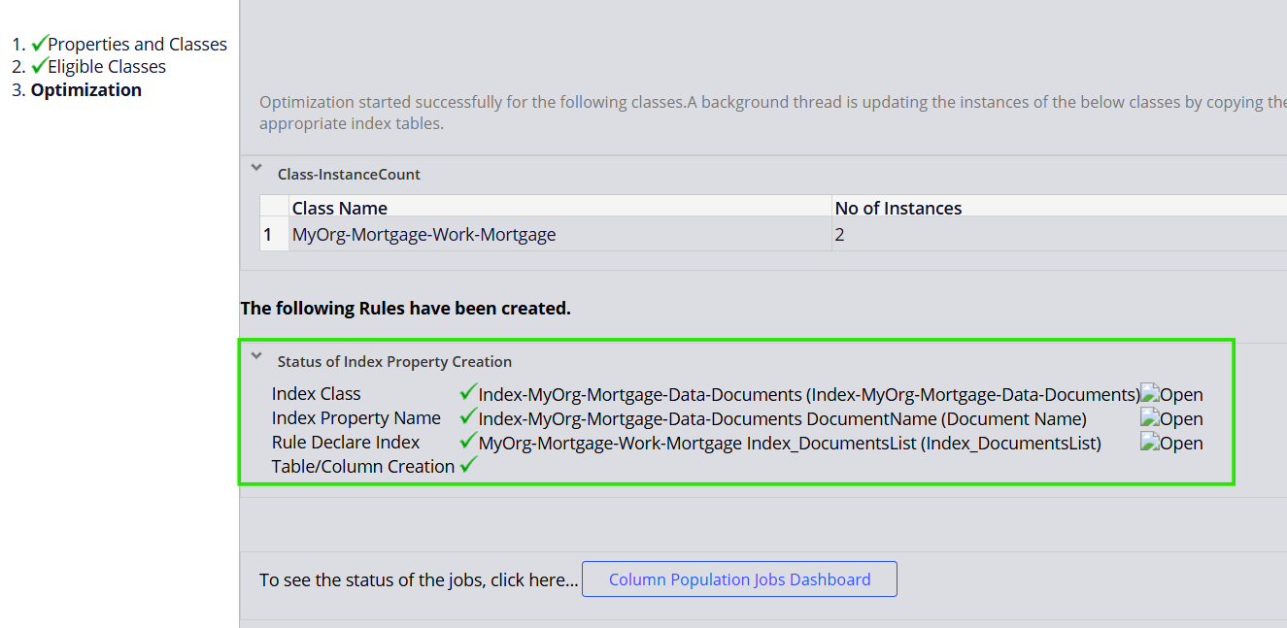Click row number 1 in the instance table
Image resolution: width=1287 pixels, height=628 pixels.
[x=273, y=234]
